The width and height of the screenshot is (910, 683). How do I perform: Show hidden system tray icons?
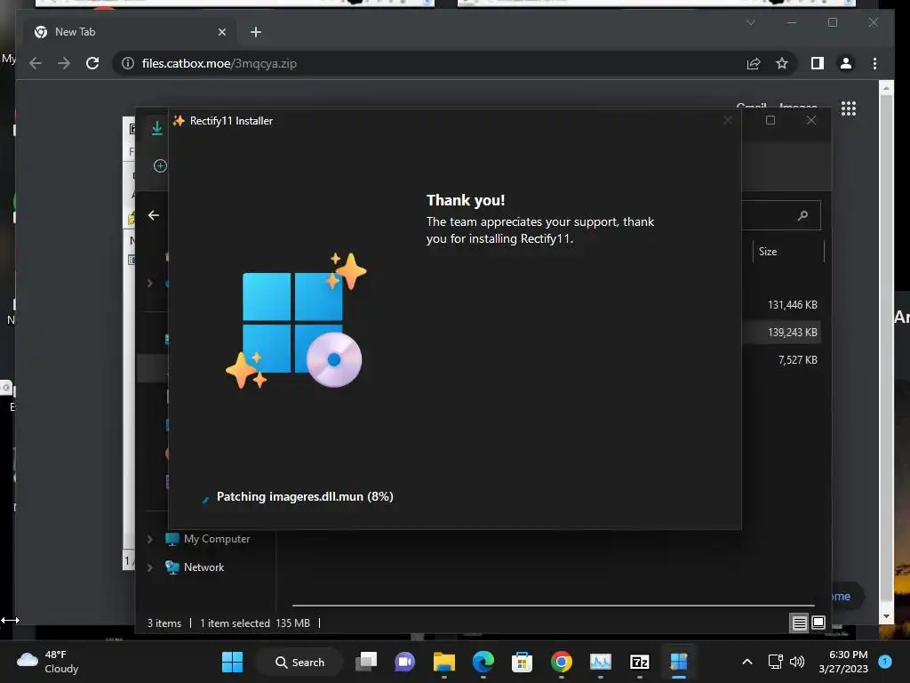[x=747, y=662]
